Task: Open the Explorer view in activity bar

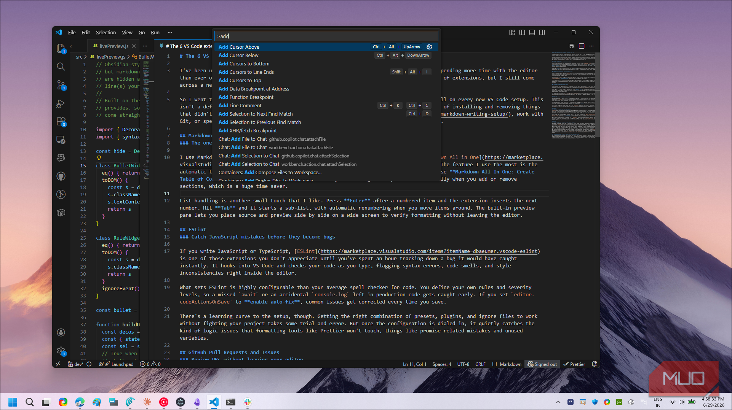Action: (x=61, y=48)
